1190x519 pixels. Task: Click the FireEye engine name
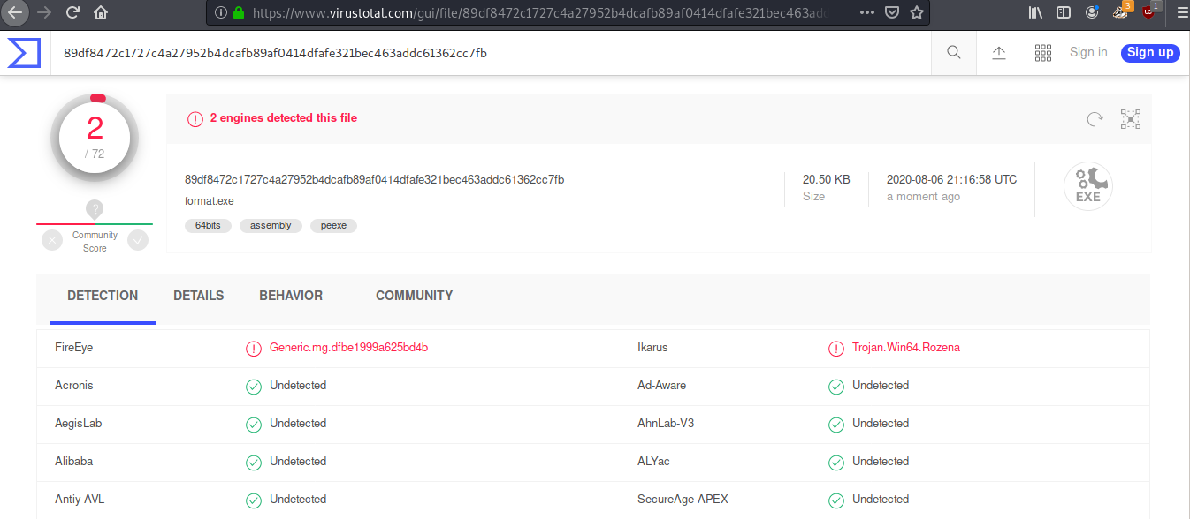pos(73,348)
